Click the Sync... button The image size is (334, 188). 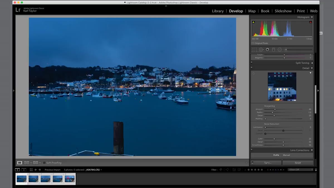pyautogui.click(x=268, y=163)
